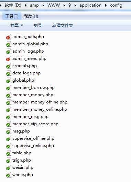Select file name admin_menu.php
131x182 pixels.
coord(29,58)
